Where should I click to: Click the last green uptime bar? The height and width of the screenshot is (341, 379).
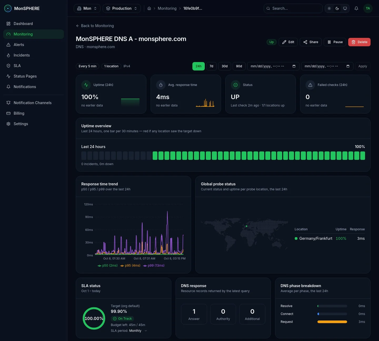click(363, 156)
